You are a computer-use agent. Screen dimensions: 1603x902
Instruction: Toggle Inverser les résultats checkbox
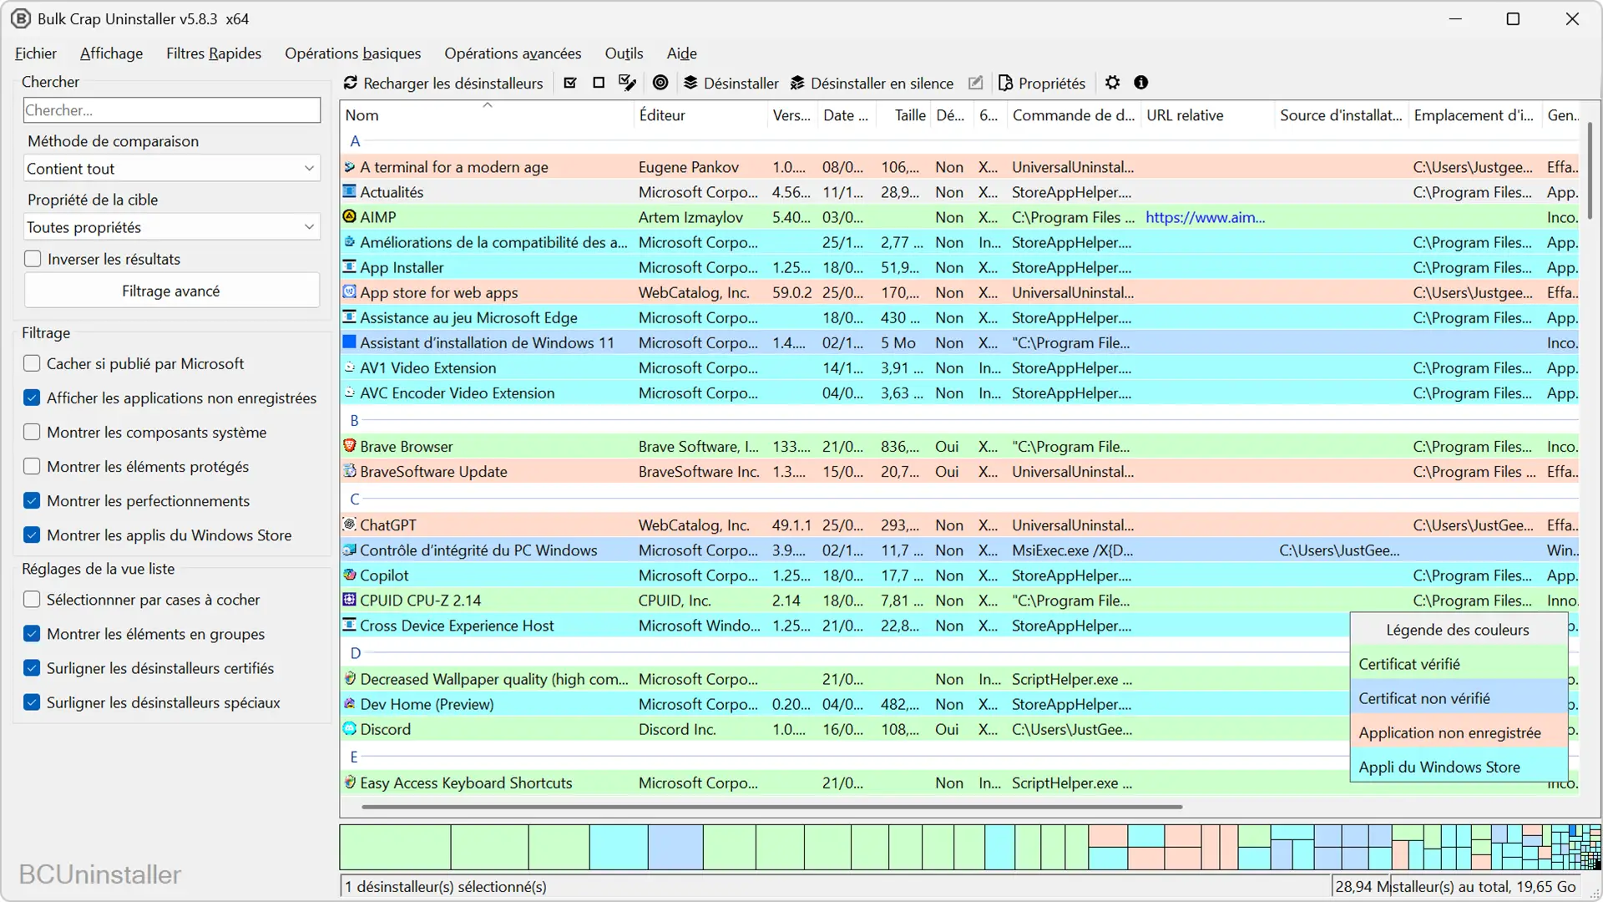33,259
